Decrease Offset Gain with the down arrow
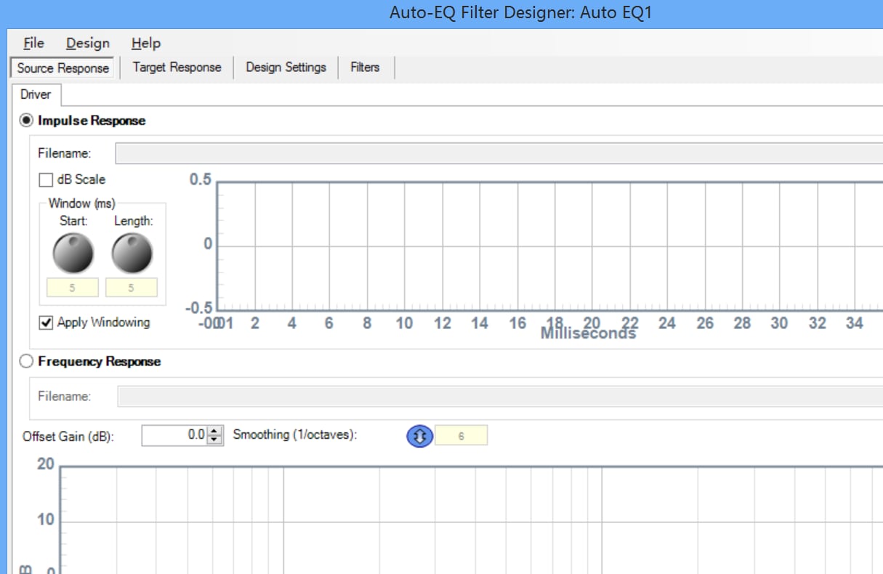Image resolution: width=883 pixels, height=574 pixels. click(x=215, y=440)
